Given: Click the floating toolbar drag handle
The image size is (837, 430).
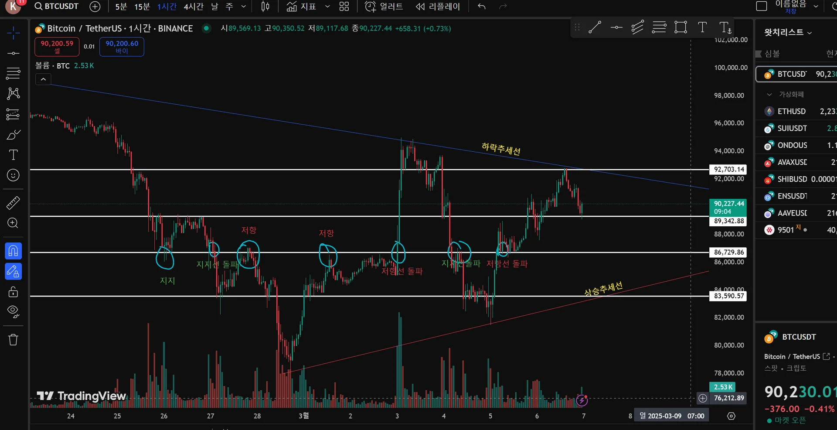Looking at the screenshot, I should tap(577, 27).
